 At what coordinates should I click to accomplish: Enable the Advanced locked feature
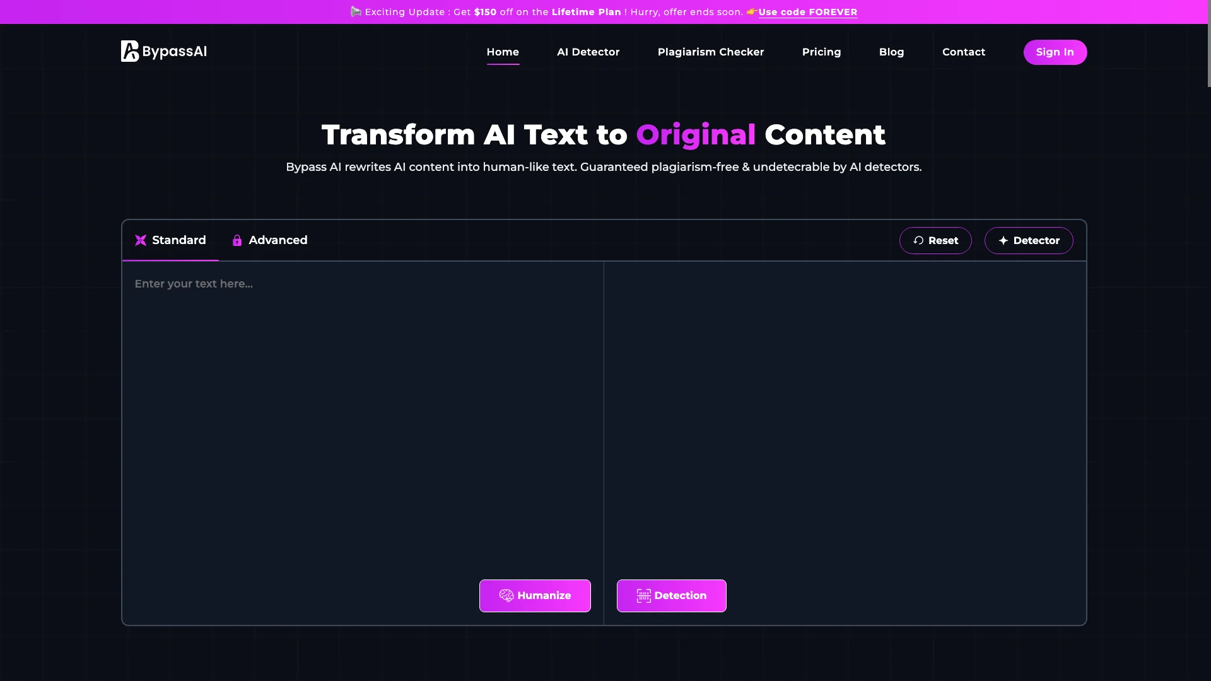pyautogui.click(x=269, y=240)
